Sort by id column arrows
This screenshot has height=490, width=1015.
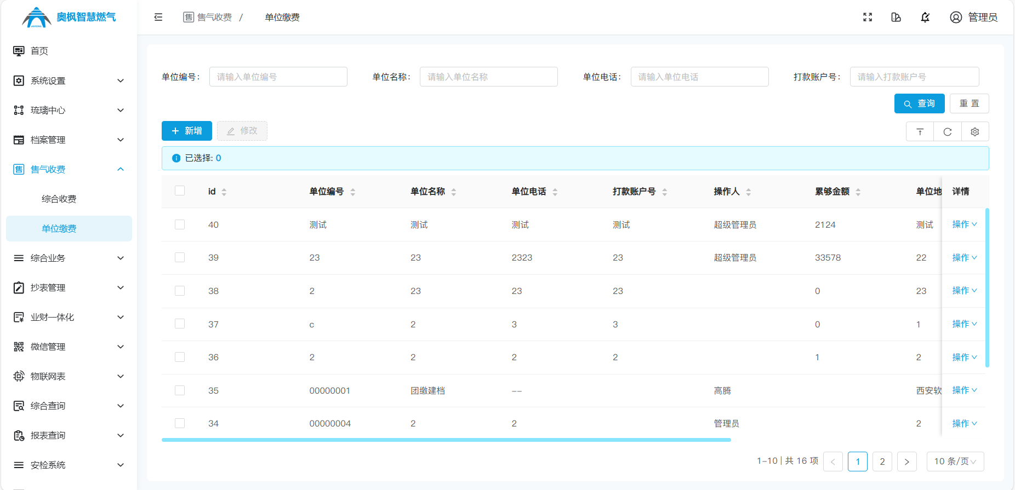(224, 192)
